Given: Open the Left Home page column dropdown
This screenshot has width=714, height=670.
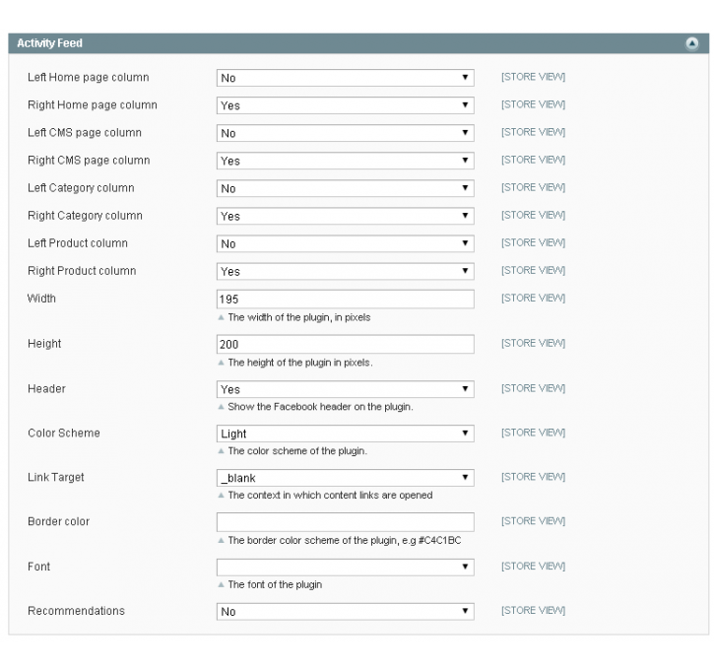Looking at the screenshot, I should click(345, 78).
